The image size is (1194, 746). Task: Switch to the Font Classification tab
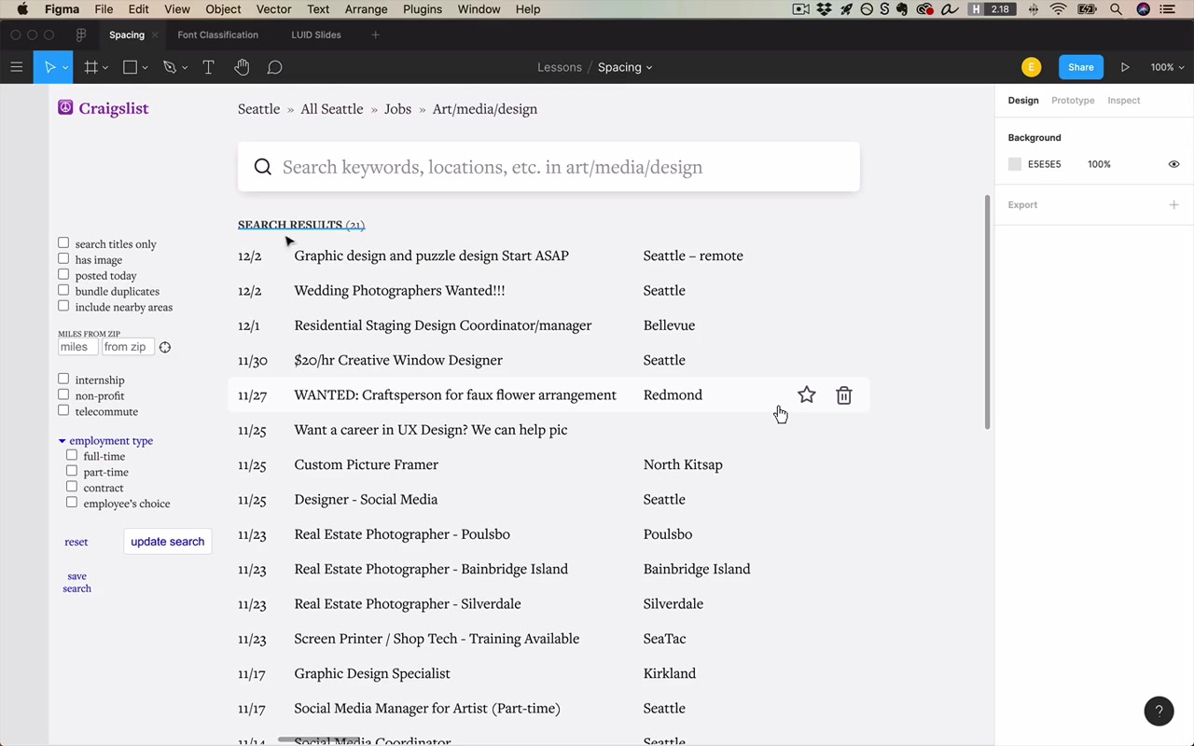(217, 35)
